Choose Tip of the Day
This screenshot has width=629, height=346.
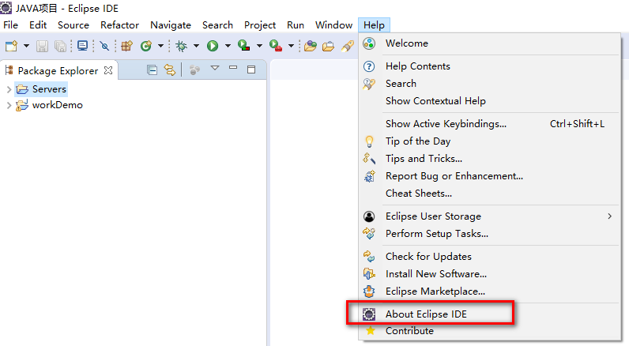[489, 141]
